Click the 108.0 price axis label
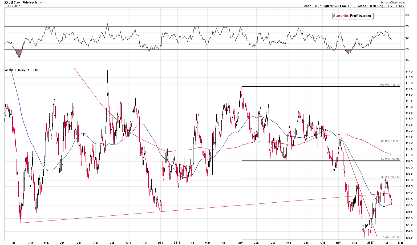Viewport: 417px width, 245px height. coord(409,180)
